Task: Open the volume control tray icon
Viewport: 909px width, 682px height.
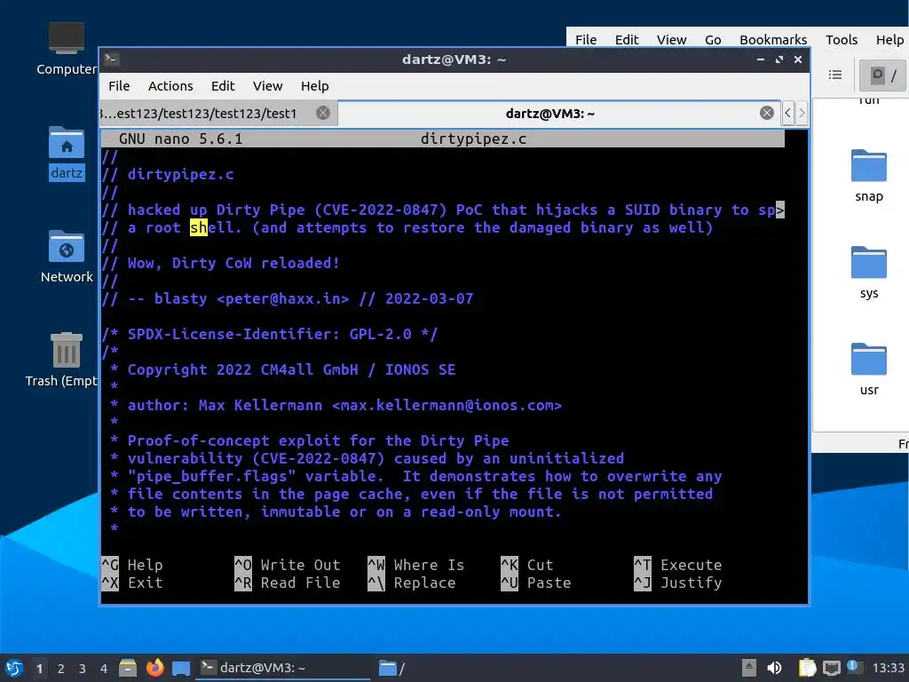Action: click(774, 668)
